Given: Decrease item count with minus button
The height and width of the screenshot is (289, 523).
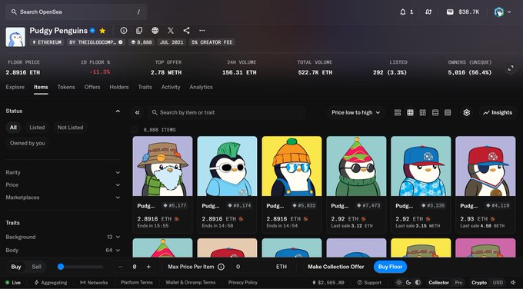Looking at the screenshot, I should 121,267.
